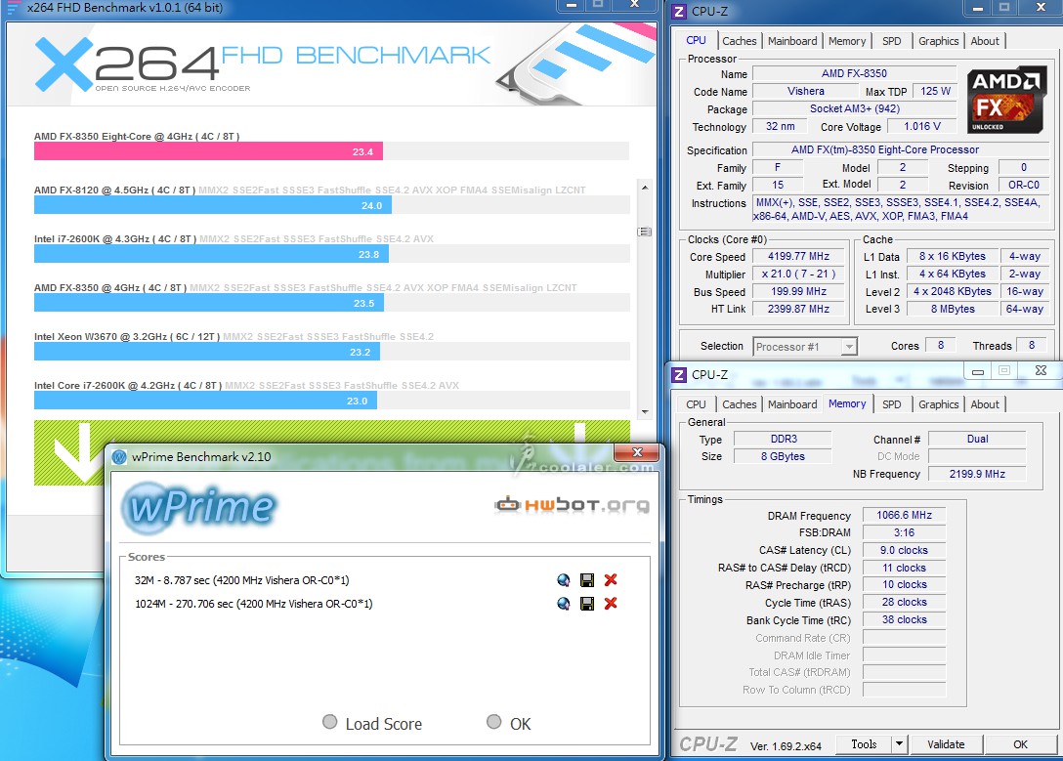Submit the 1024M score via globe icon
The height and width of the screenshot is (761, 1063).
tap(564, 604)
